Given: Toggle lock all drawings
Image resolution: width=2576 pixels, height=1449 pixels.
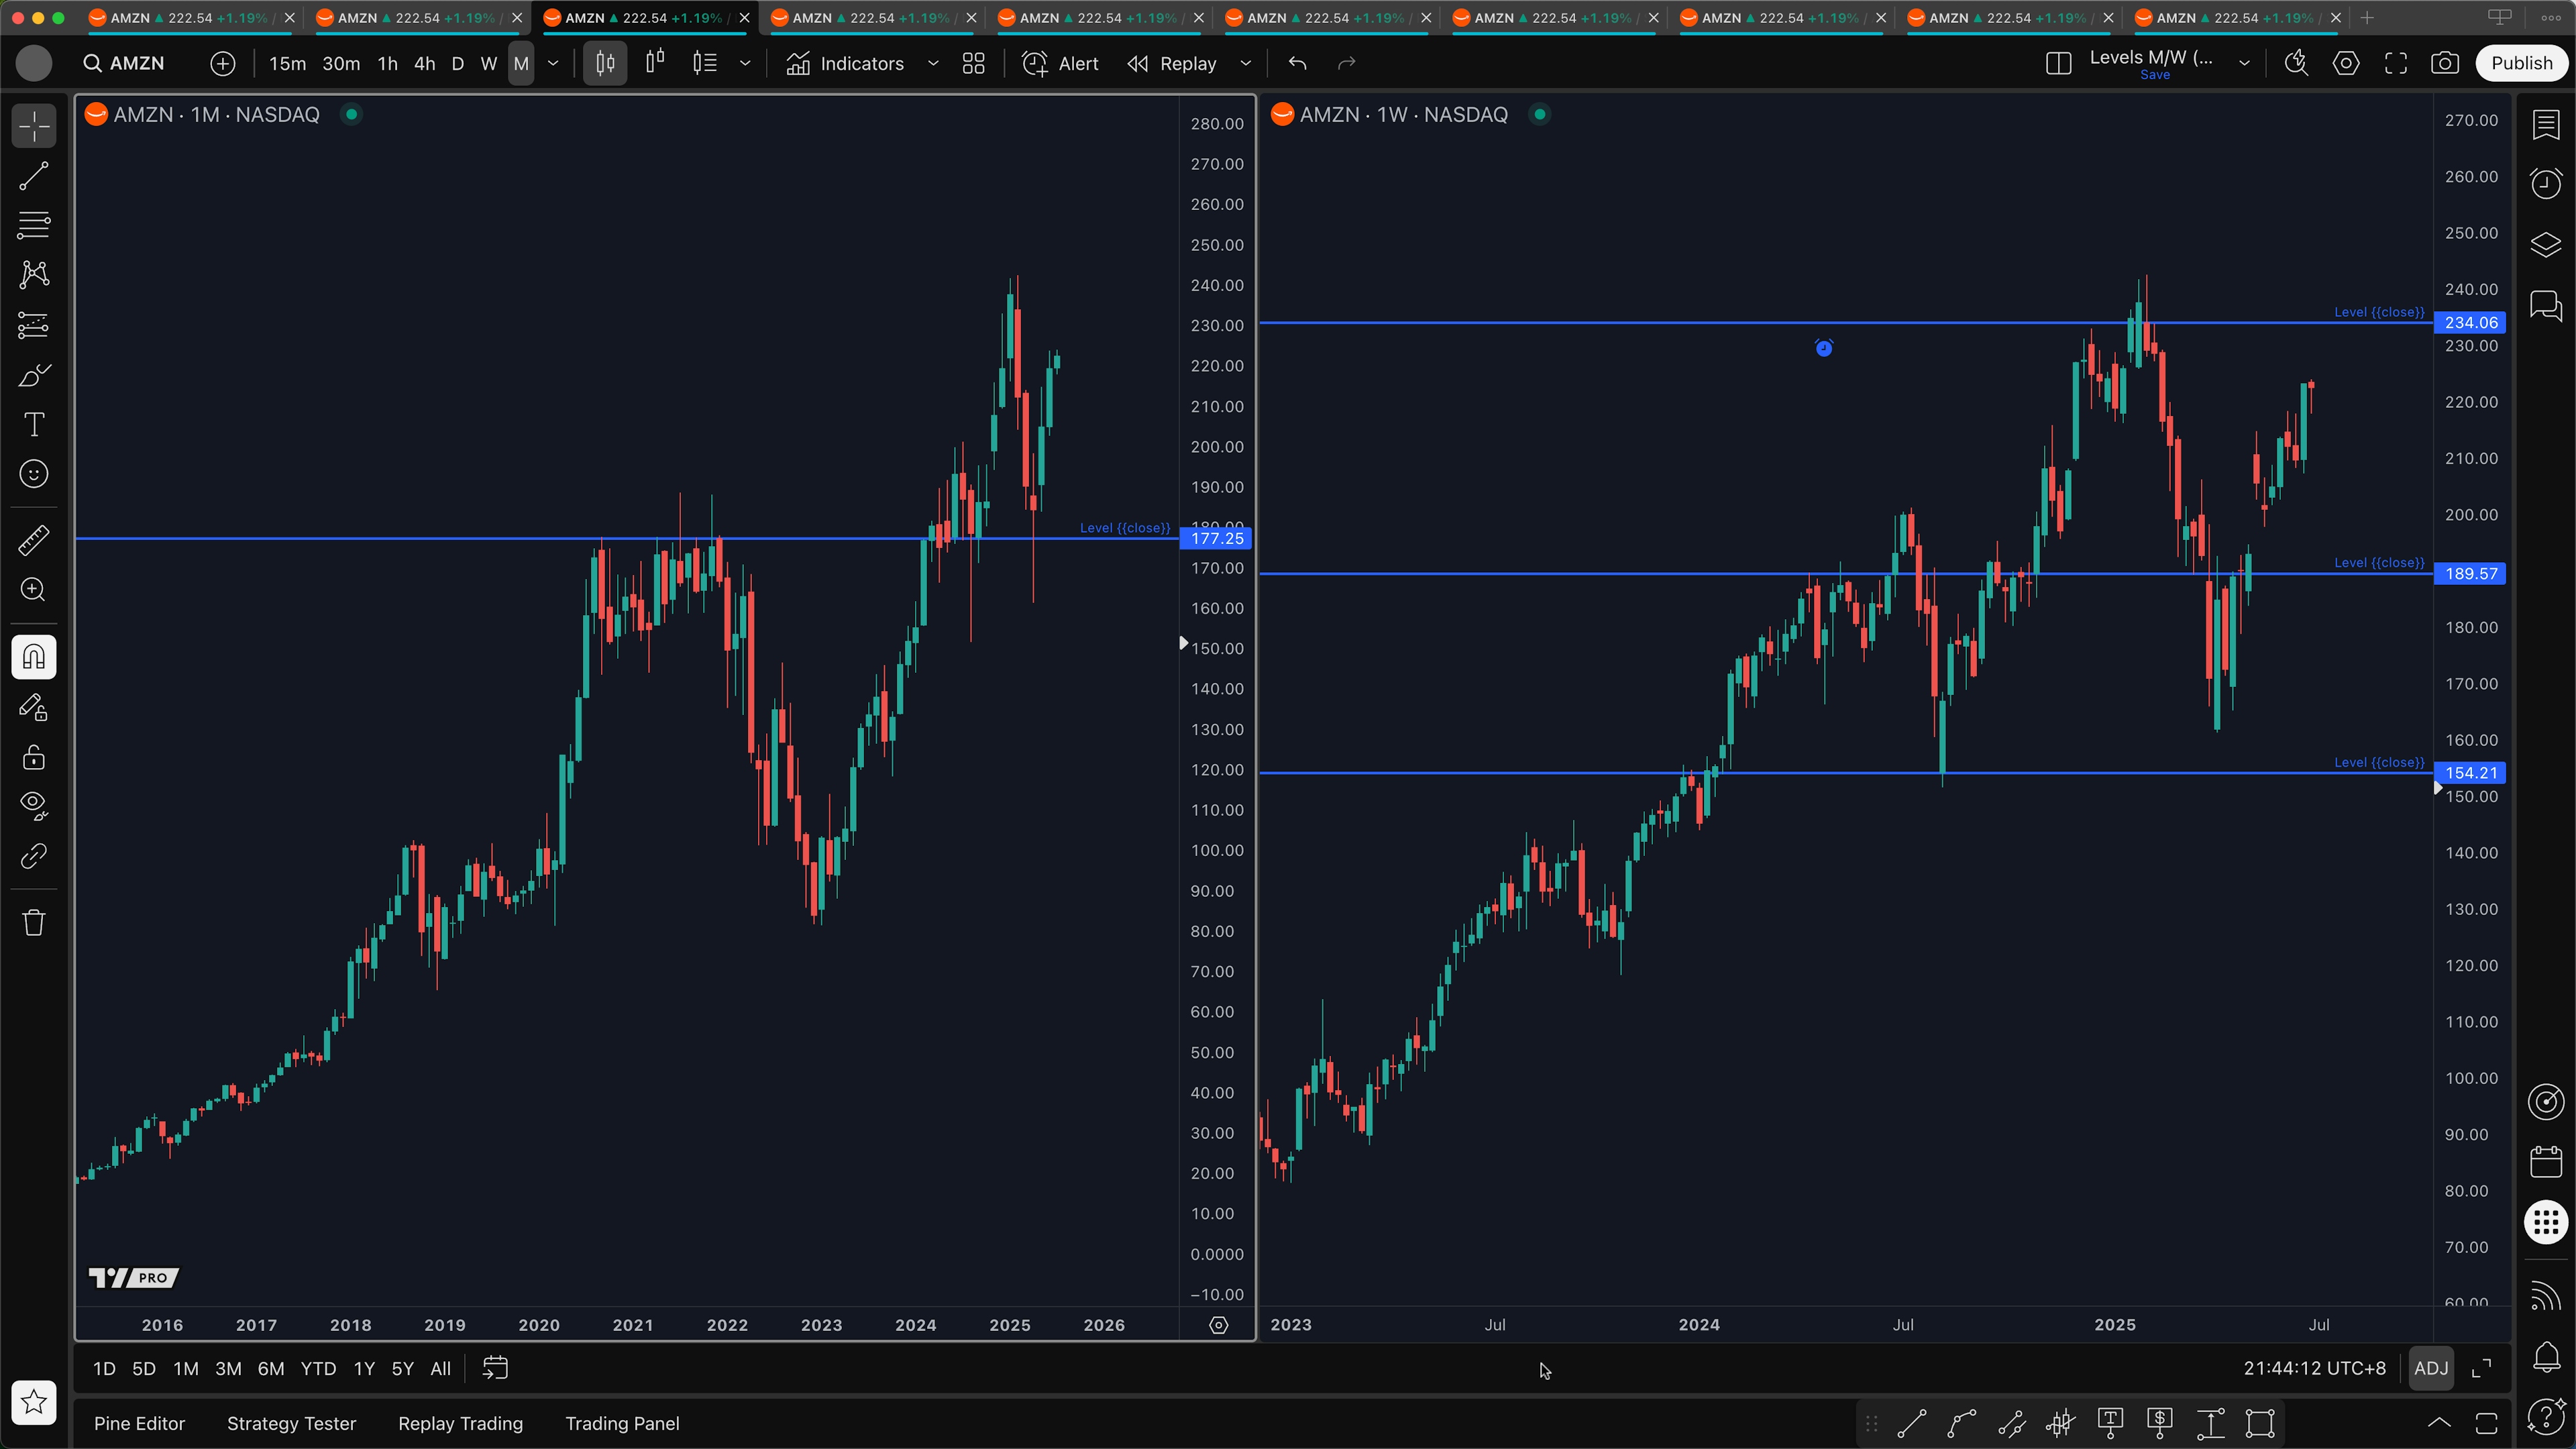Looking at the screenshot, I should 34,757.
